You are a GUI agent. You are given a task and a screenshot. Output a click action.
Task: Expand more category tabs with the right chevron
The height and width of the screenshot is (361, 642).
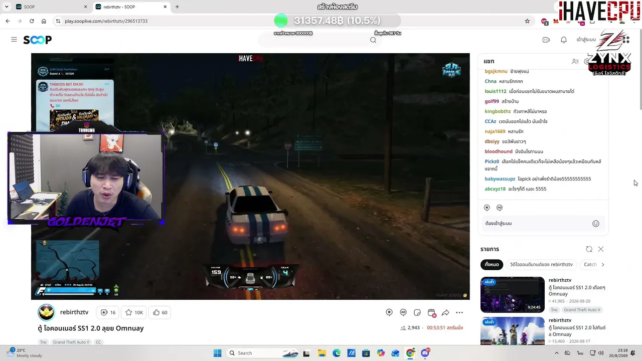tap(603, 264)
